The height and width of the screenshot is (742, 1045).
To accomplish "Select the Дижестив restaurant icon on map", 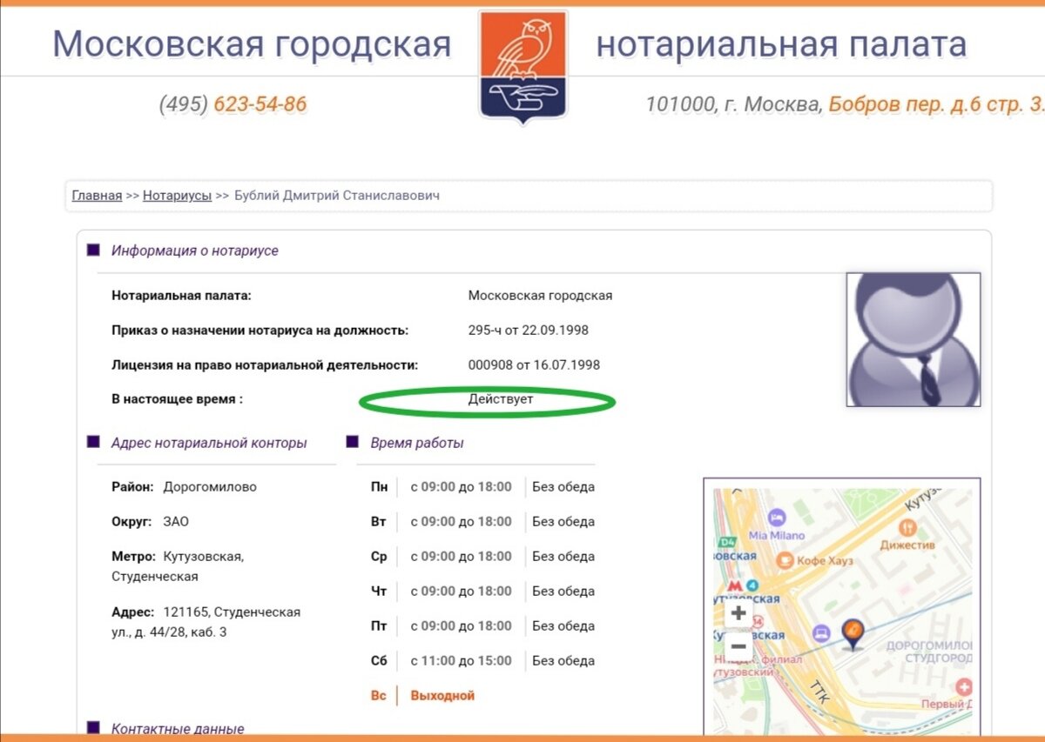I will click(x=907, y=528).
